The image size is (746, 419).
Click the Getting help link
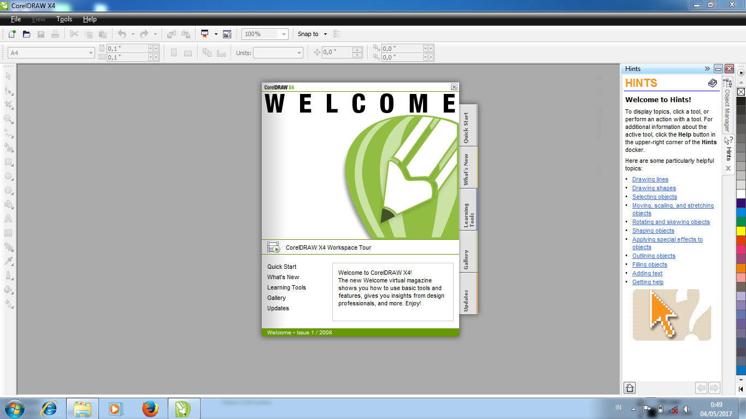(648, 282)
